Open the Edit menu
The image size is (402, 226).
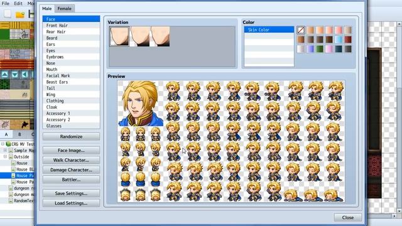(x=18, y=3)
